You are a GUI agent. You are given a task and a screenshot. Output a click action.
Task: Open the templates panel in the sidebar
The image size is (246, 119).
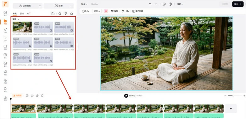click(x=5, y=13)
